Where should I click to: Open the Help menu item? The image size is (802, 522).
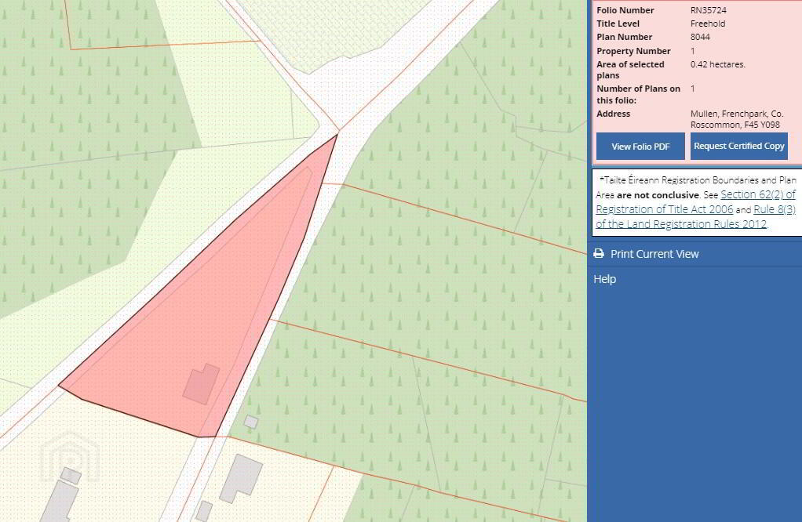coord(605,279)
